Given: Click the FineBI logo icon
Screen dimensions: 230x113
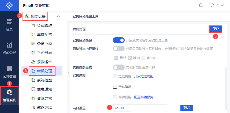Looking at the screenshot, I should tap(9, 5).
